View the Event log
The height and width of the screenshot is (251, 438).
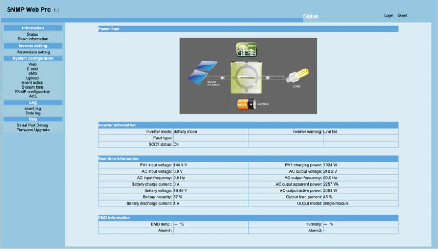(x=33, y=109)
